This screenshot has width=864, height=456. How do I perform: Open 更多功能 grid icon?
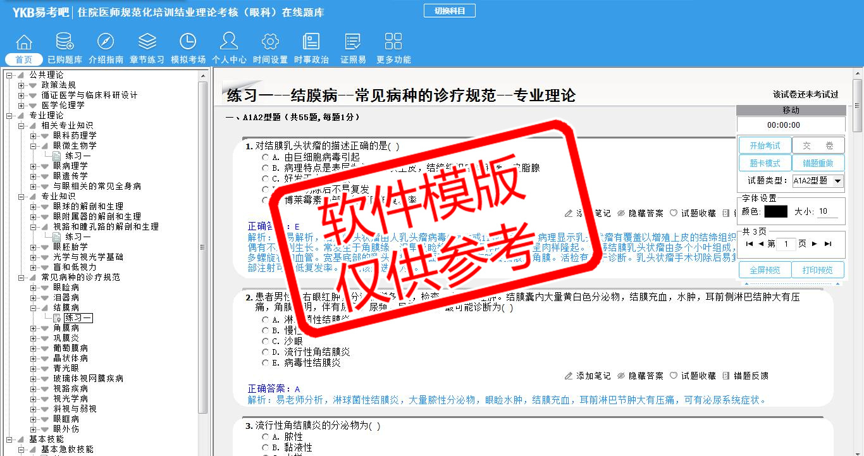click(x=393, y=42)
